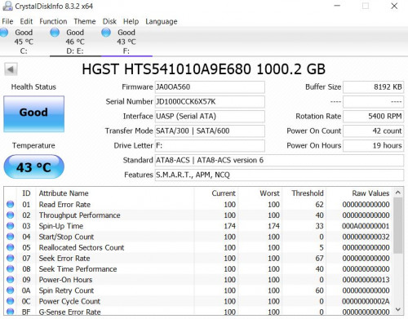Select the F: drive tab at 43 °C
The image size is (408, 319).
pyautogui.click(x=126, y=42)
